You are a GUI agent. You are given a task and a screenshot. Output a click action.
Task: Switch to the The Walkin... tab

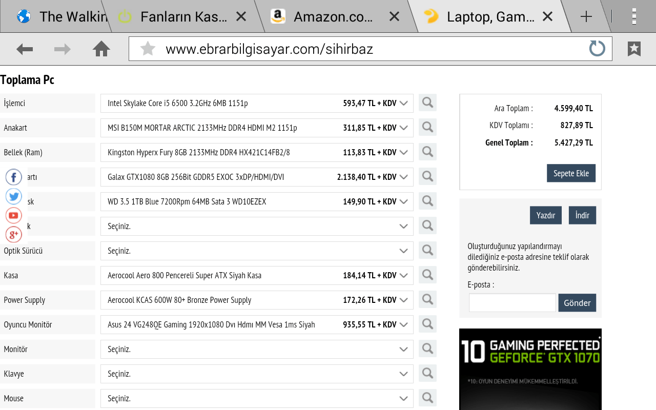pyautogui.click(x=56, y=16)
